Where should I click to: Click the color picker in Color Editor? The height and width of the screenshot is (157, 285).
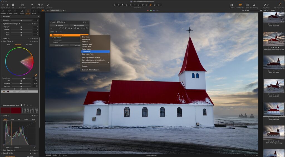[x=36, y=75]
